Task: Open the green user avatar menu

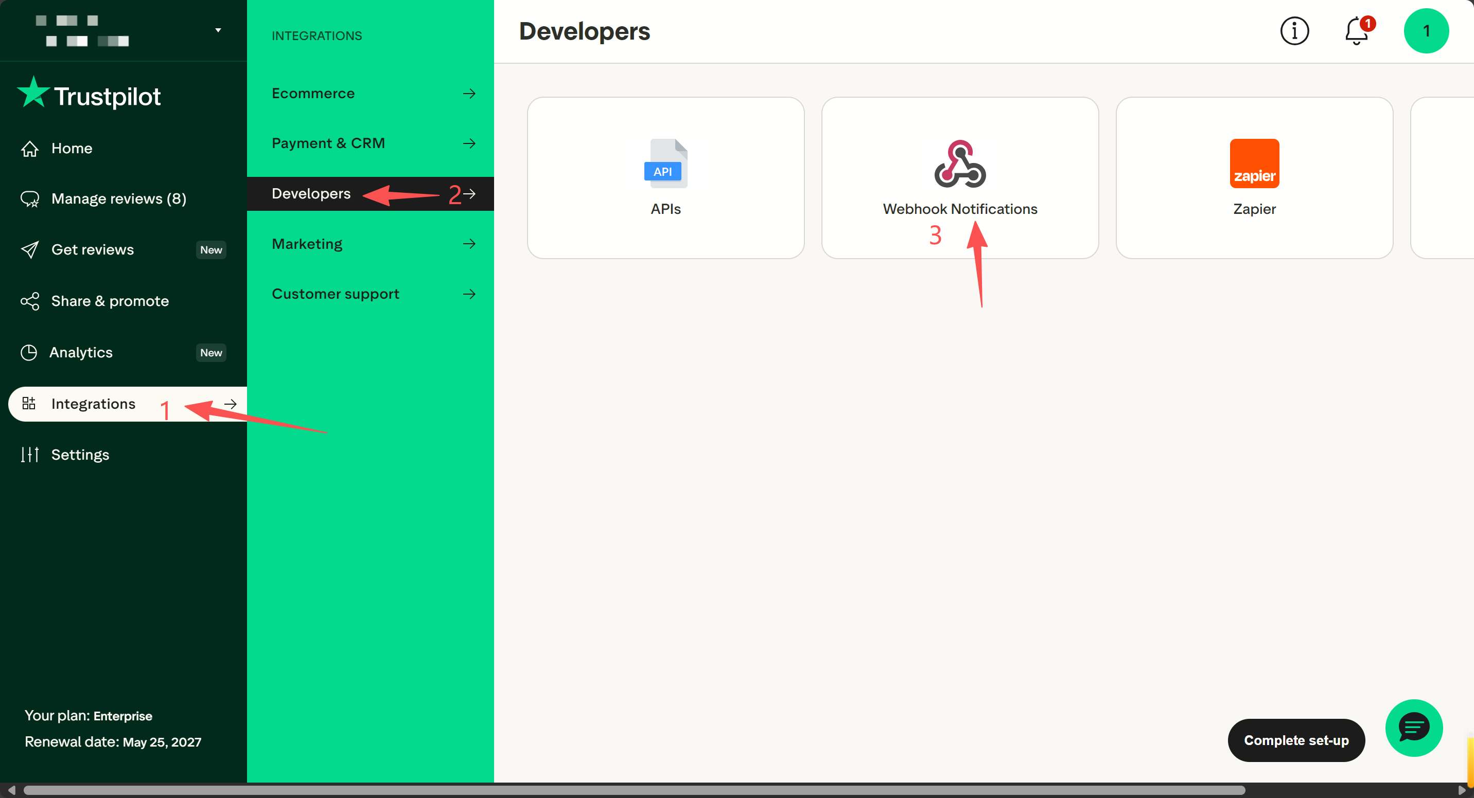Action: pyautogui.click(x=1426, y=31)
